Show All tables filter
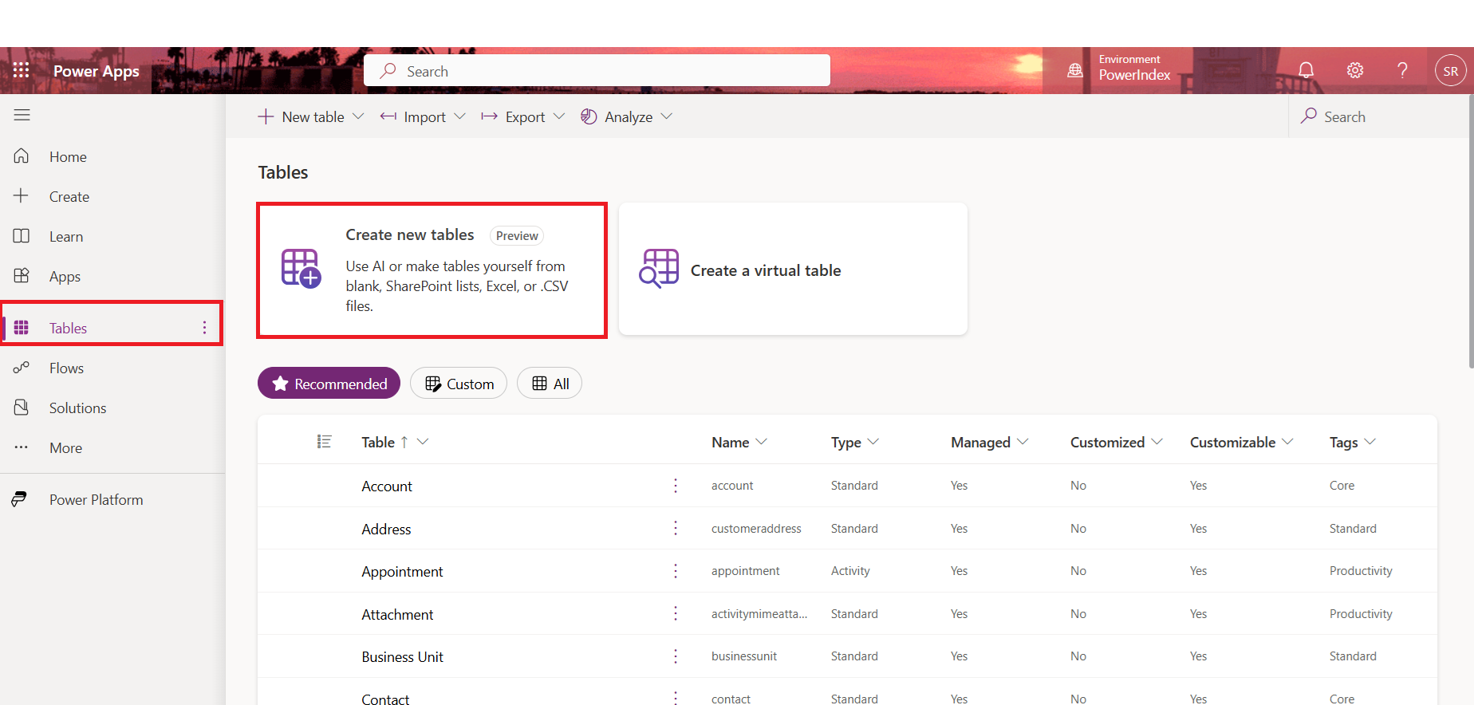The image size is (1474, 705). click(550, 384)
